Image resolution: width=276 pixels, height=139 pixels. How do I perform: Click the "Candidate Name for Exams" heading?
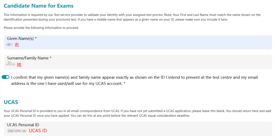coord(39,6)
